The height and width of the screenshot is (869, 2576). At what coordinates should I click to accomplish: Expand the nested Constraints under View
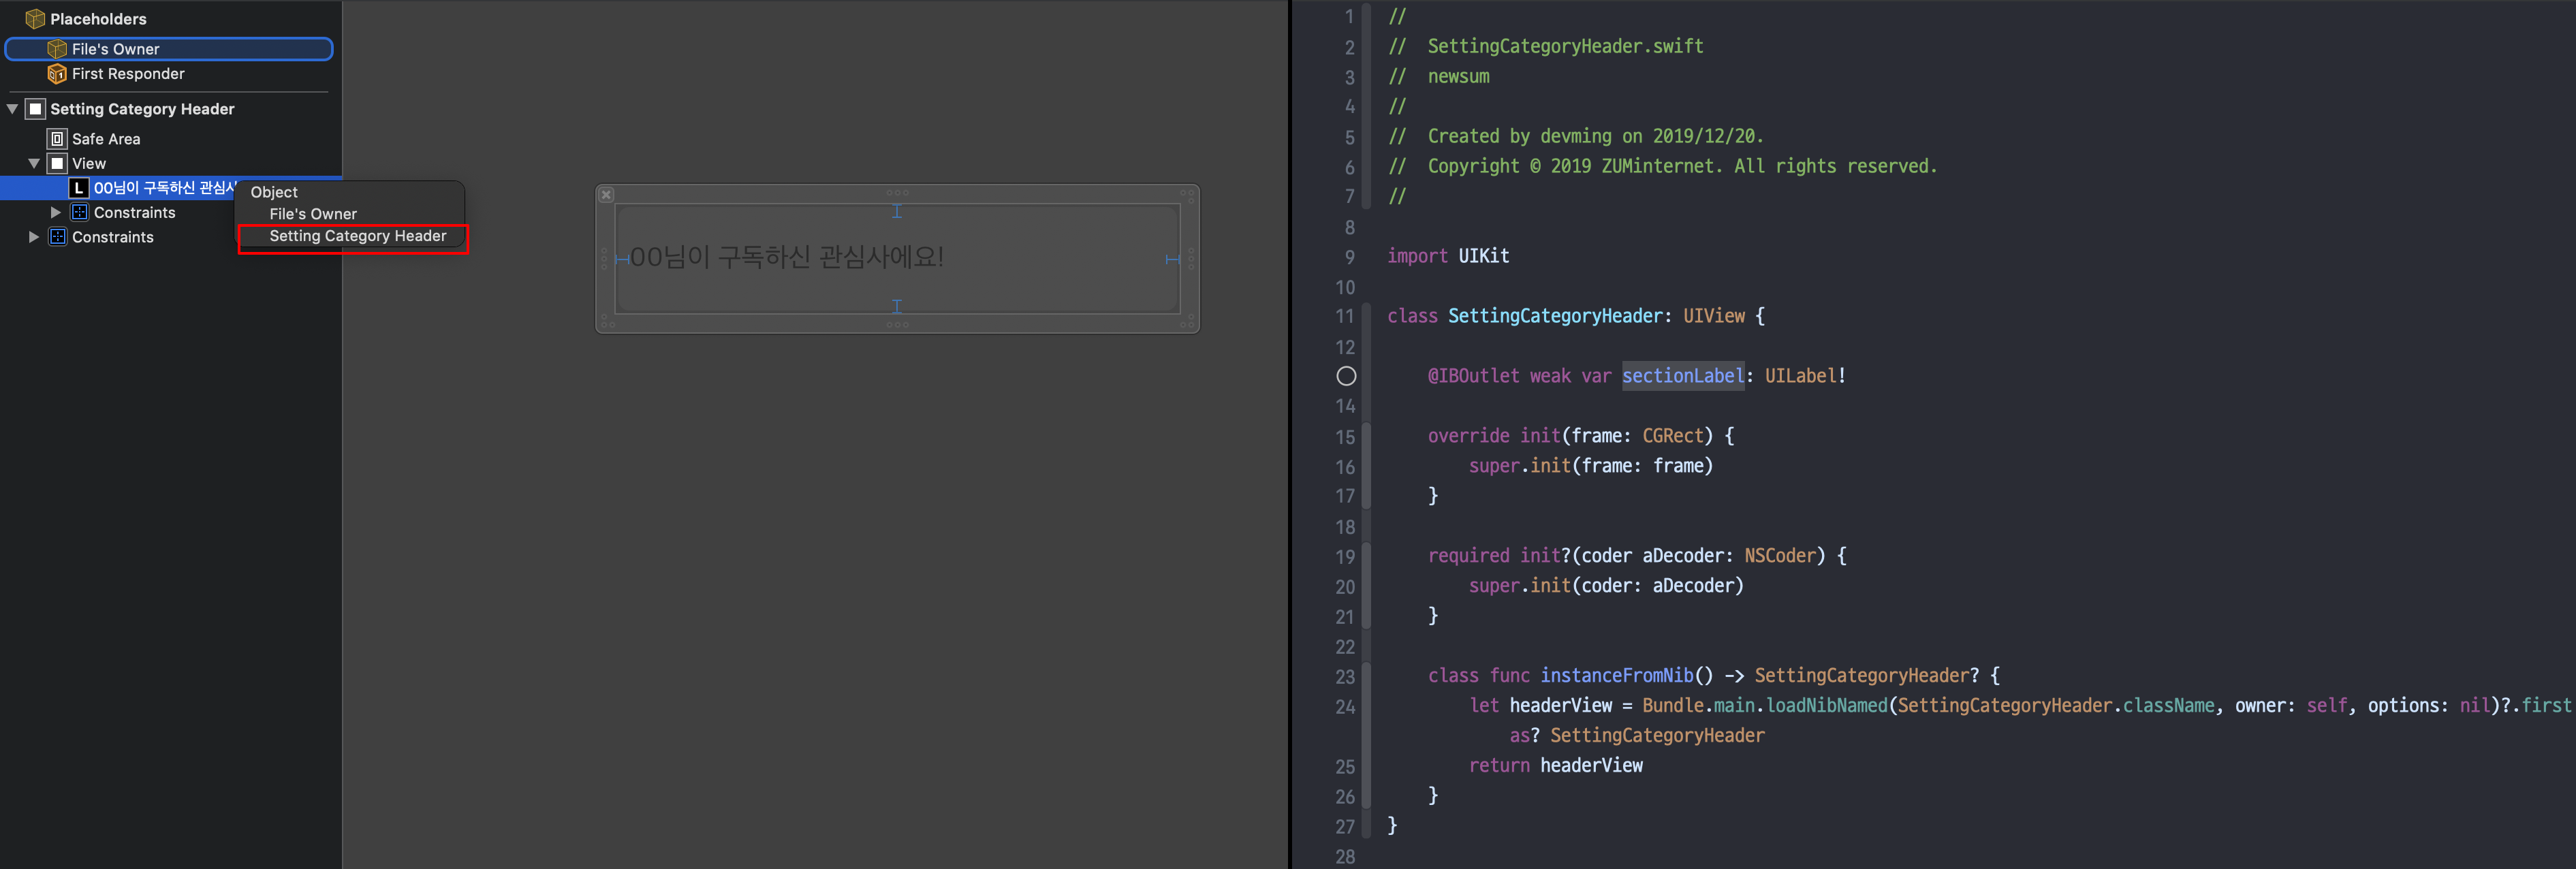56,212
